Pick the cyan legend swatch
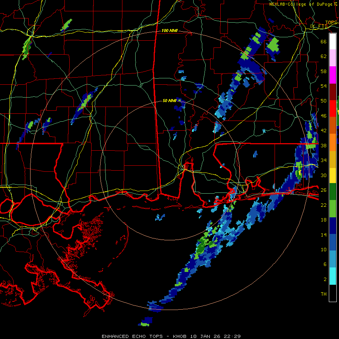The width and height of the screenshot is (339, 339). click(x=333, y=276)
